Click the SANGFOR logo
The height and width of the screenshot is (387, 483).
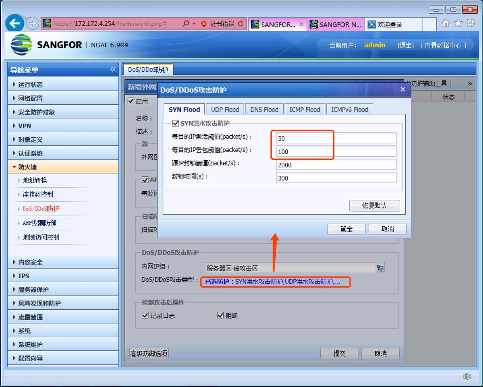[21, 45]
